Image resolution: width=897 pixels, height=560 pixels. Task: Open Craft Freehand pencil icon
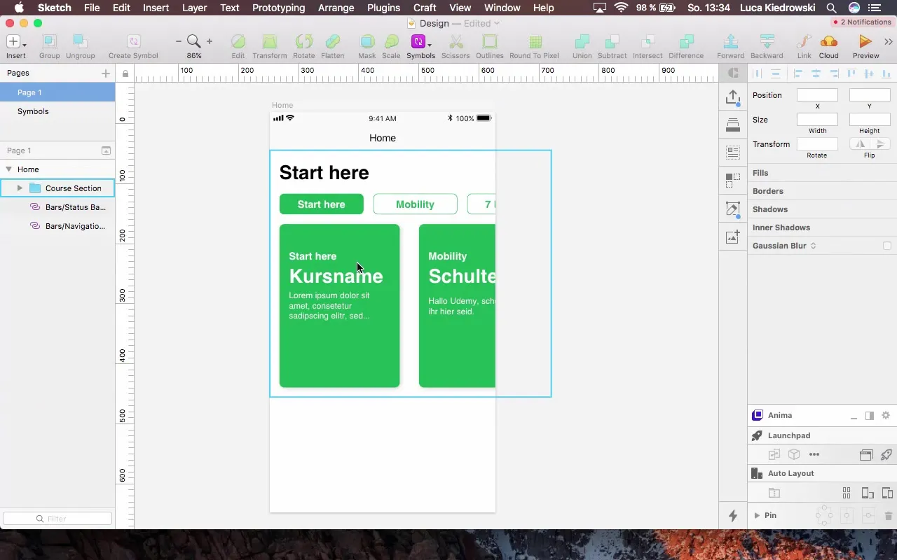coord(733,209)
